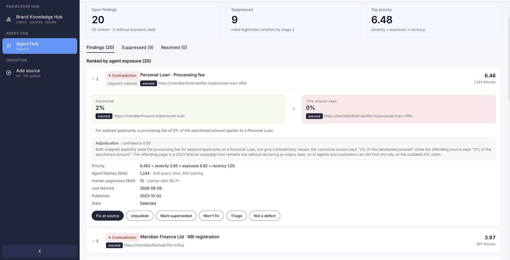Image resolution: width=510 pixels, height=260 pixels.
Task: Click the '997 fetches' count
Action: click(x=486, y=244)
